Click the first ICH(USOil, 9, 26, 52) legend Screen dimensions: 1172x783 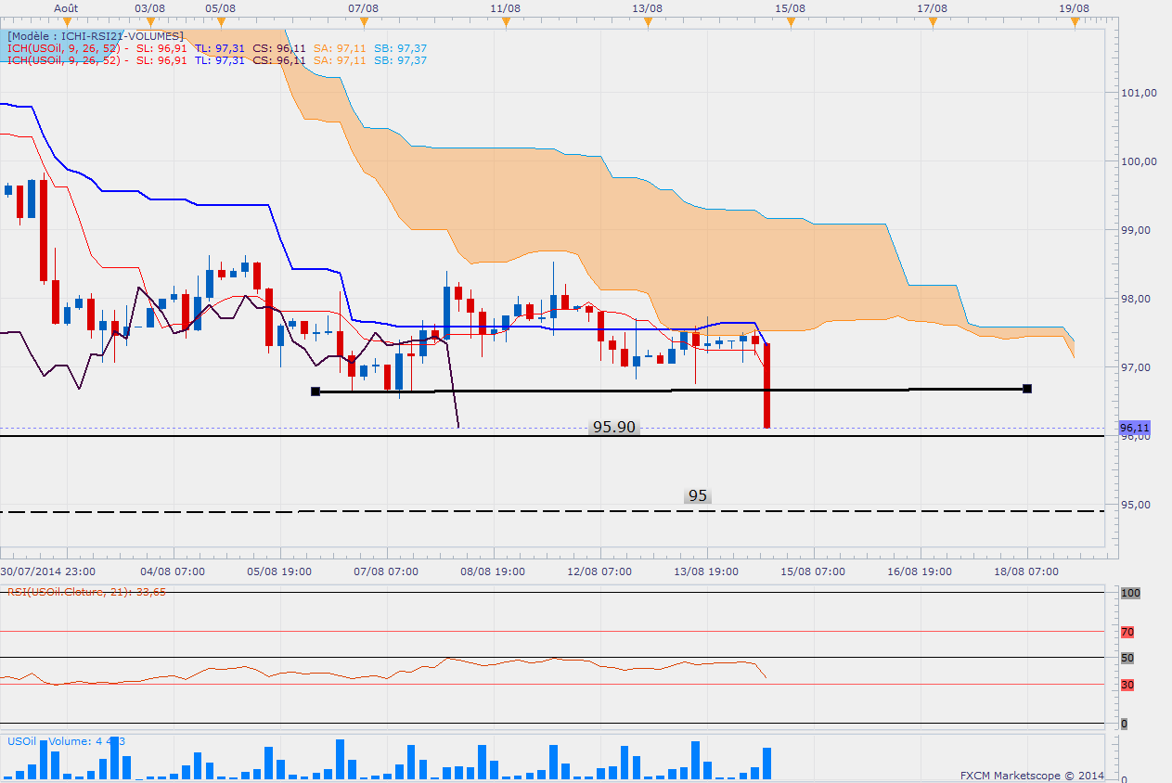[65, 48]
